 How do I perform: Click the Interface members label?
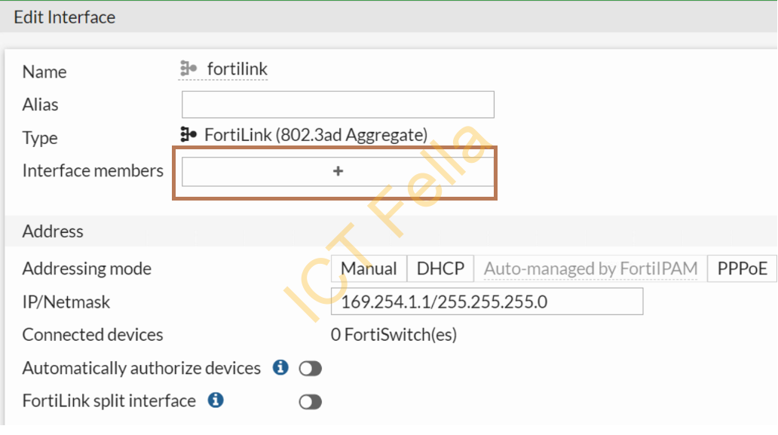[x=93, y=170]
